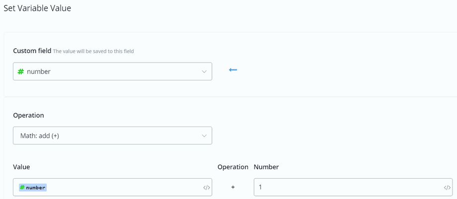
Task: Open Operation selector showing Math: add (+)
Action: click(112, 136)
